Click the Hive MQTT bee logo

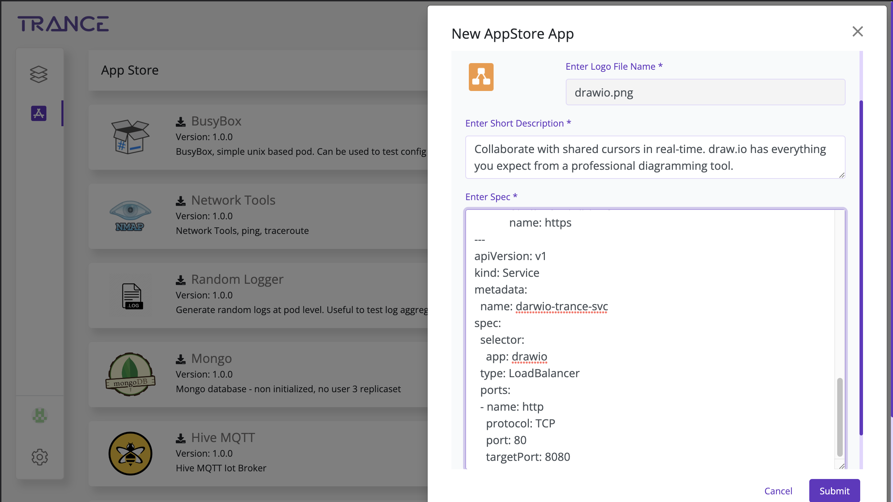coord(130,453)
